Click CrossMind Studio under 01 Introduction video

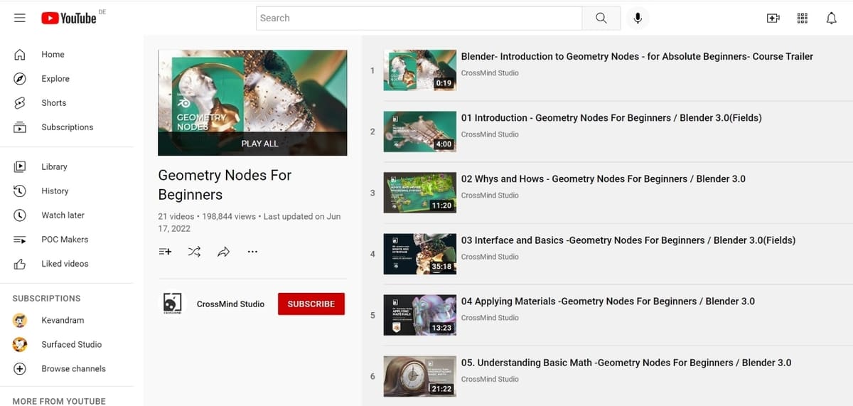pyautogui.click(x=490, y=134)
